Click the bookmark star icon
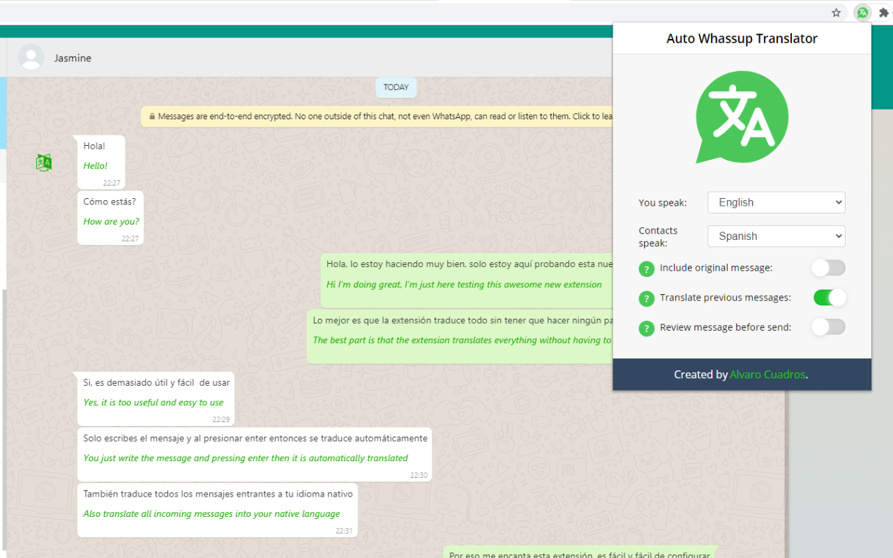 pyautogui.click(x=836, y=12)
